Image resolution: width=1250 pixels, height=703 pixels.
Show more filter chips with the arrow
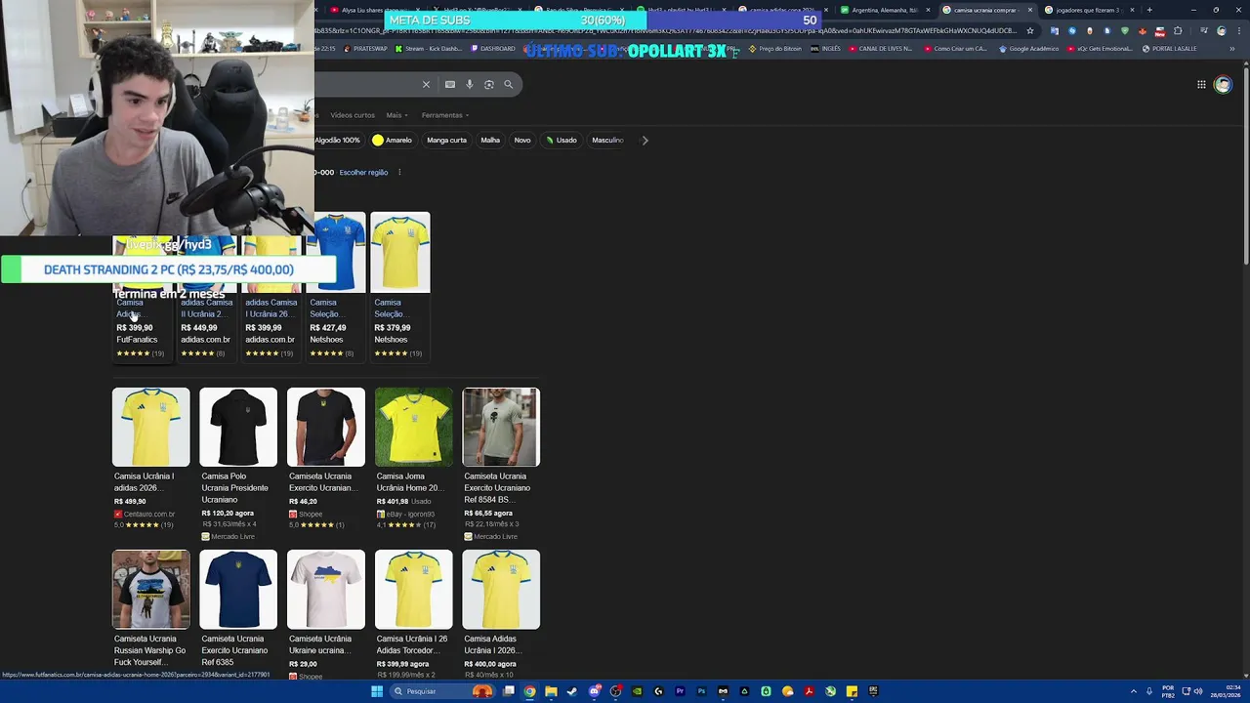(x=645, y=140)
